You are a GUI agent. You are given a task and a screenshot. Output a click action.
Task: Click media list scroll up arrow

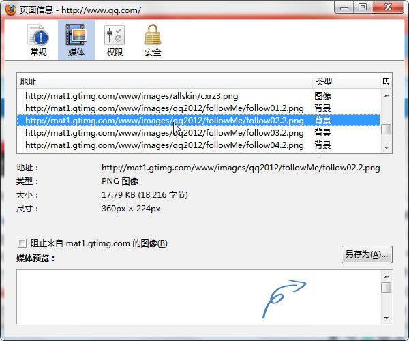tap(387, 95)
